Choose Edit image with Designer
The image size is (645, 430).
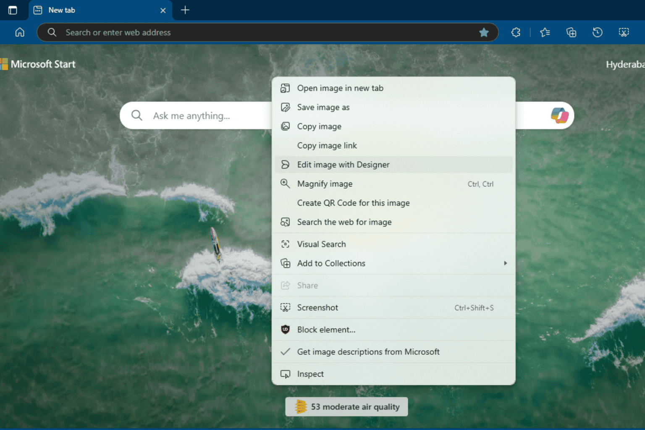tap(393, 165)
